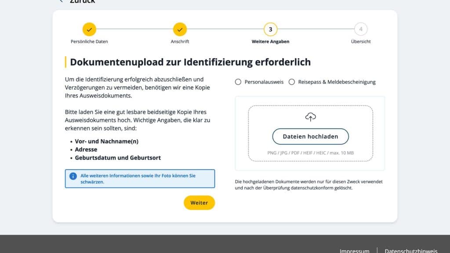The image size is (450, 253).
Task: Click the progress line between Anschrift and Weitere Angaben
Action: (225, 29)
